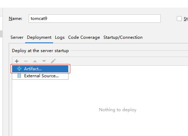Screen dimensions: 188x136
Task: Open the Deployment tab
Action: point(39,37)
